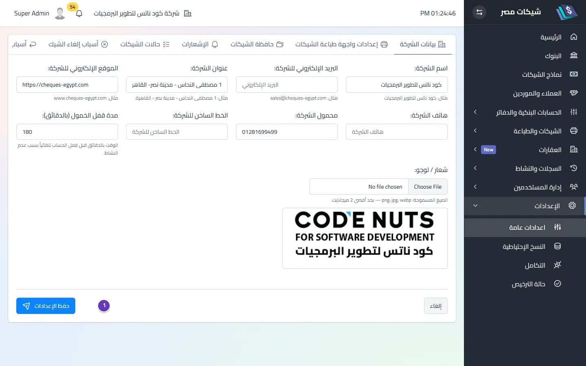Click the شركة كود ناتس لتطوير البرمجيات header text
586x366 pixels.
[x=136, y=13]
